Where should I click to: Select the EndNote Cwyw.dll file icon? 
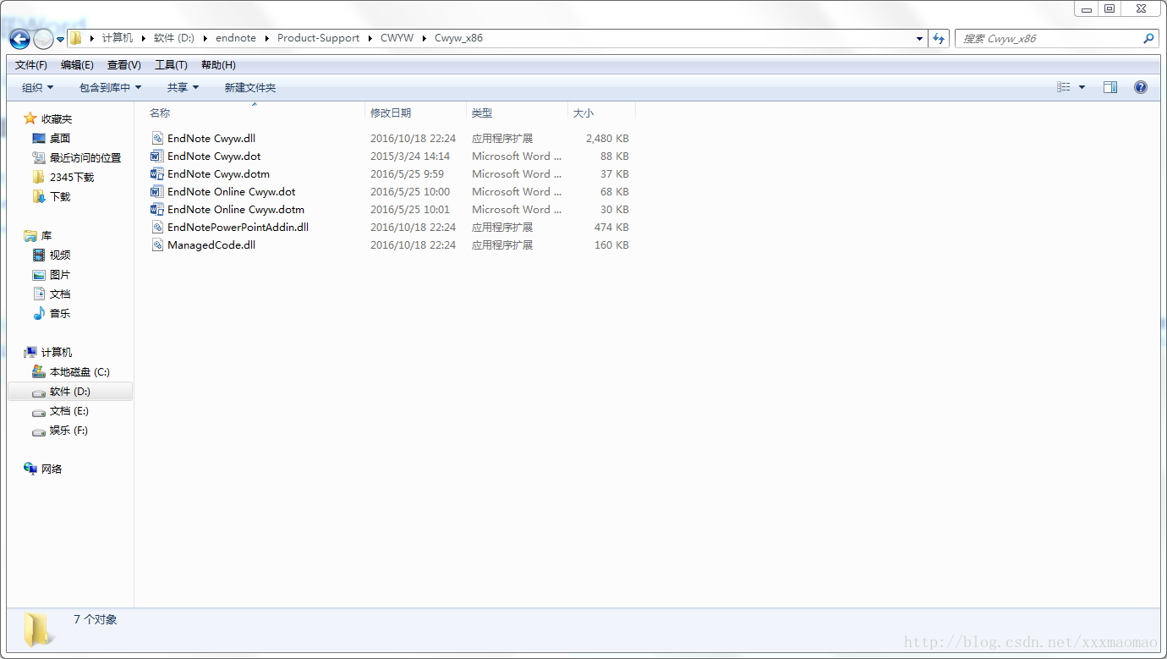157,138
